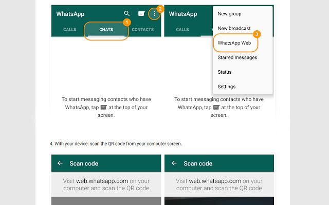Switch to the CONTACTS tab

(143, 30)
